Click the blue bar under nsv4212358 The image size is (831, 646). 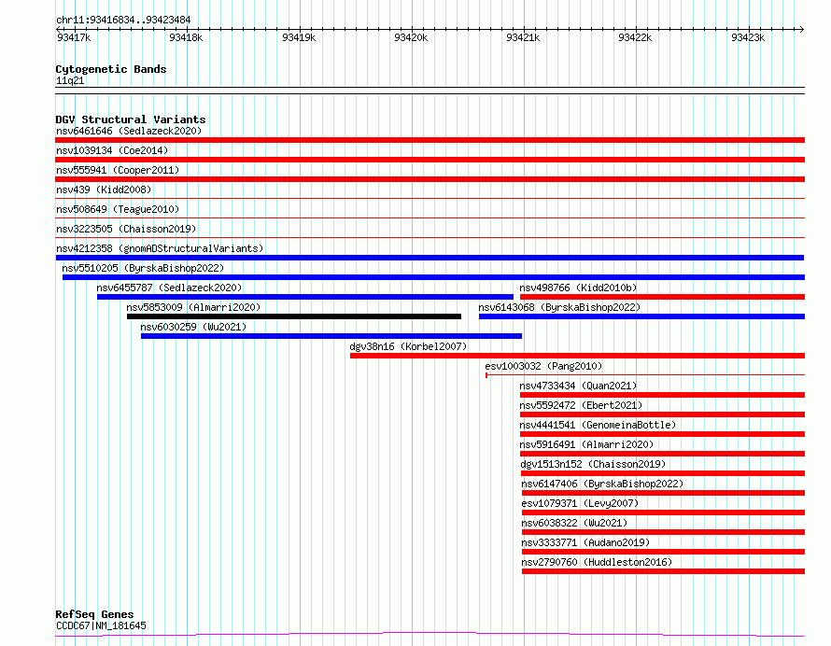430,258
